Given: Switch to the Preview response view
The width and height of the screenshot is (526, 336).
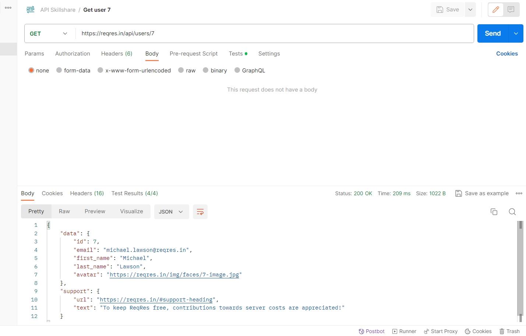Looking at the screenshot, I should tap(95, 211).
